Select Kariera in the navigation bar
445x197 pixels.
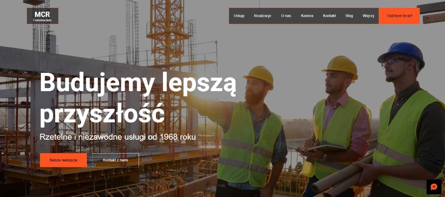(x=307, y=16)
